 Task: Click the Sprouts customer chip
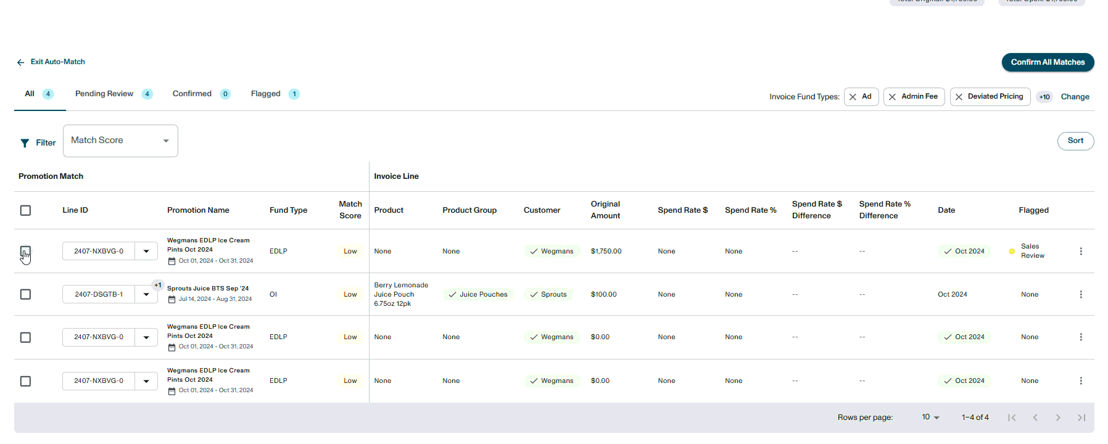tap(548, 294)
